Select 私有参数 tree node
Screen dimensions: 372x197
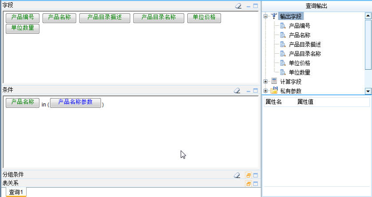click(291, 91)
